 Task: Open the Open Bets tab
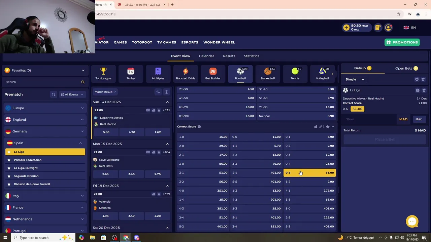click(406, 68)
